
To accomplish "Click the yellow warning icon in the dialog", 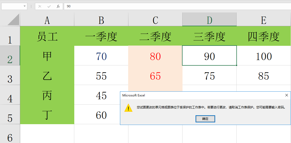I will tap(128, 108).
